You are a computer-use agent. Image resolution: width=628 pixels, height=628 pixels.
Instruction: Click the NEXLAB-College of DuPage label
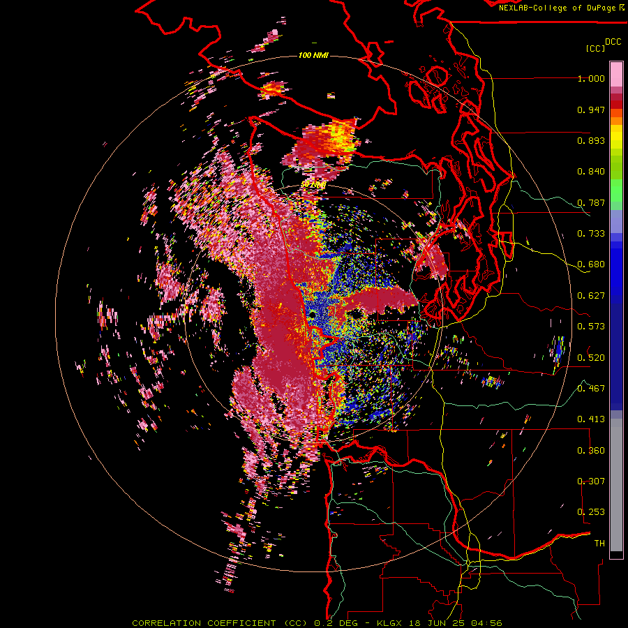point(557,8)
